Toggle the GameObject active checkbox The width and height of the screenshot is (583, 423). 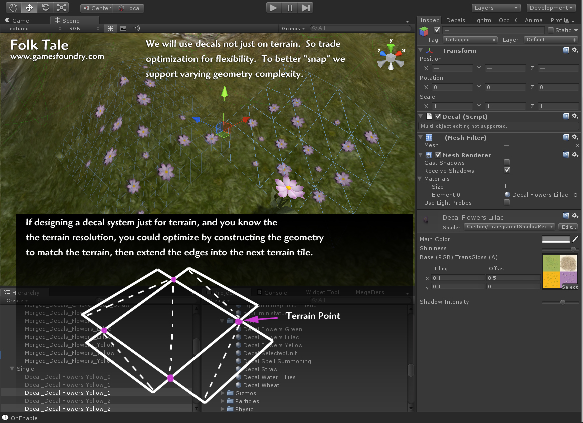[437, 30]
